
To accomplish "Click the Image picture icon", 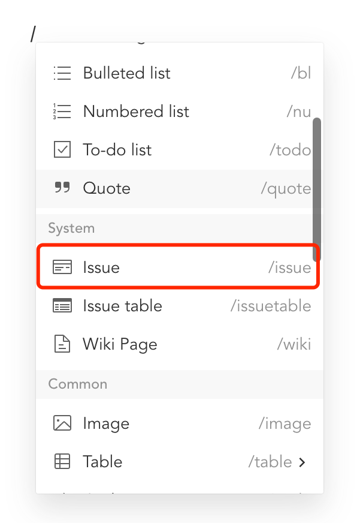I will click(x=62, y=423).
